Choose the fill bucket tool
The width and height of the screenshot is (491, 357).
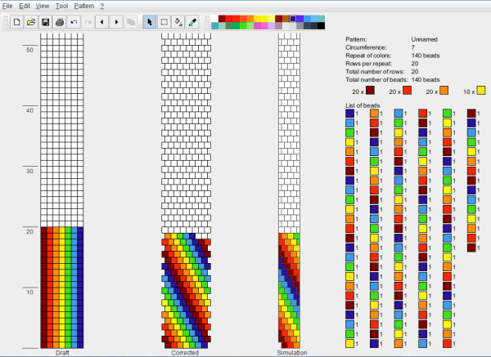tap(178, 21)
